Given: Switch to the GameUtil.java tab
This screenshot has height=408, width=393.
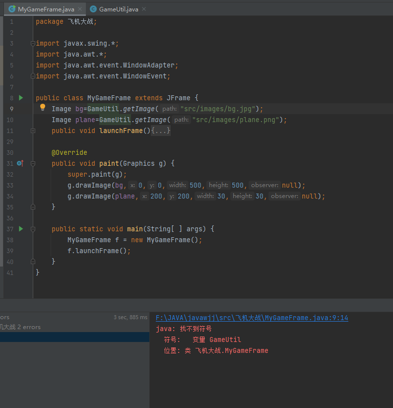Looking at the screenshot, I should (x=118, y=9).
